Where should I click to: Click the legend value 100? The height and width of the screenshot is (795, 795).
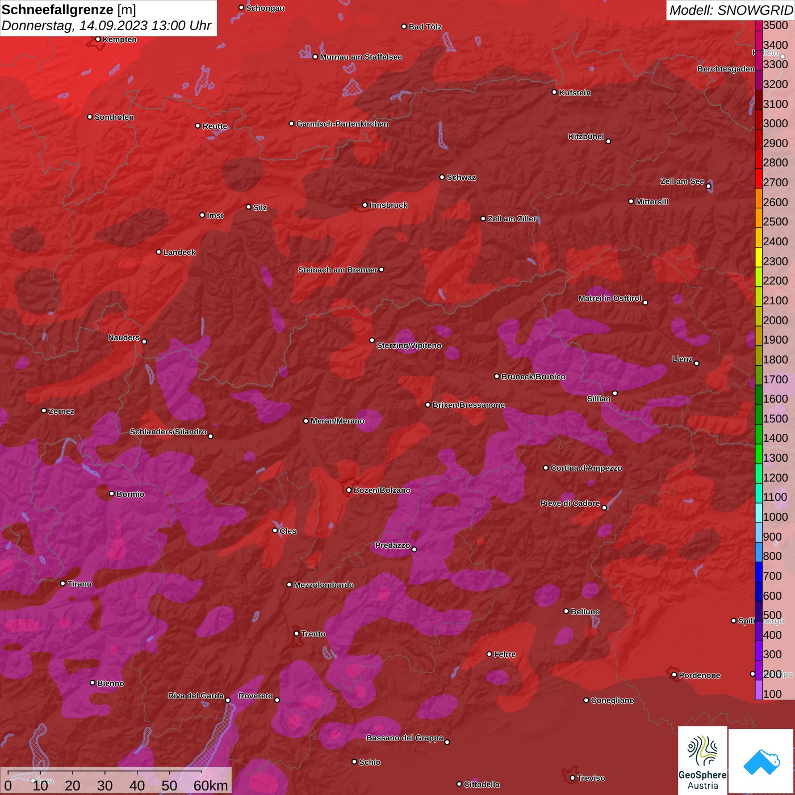point(772,694)
